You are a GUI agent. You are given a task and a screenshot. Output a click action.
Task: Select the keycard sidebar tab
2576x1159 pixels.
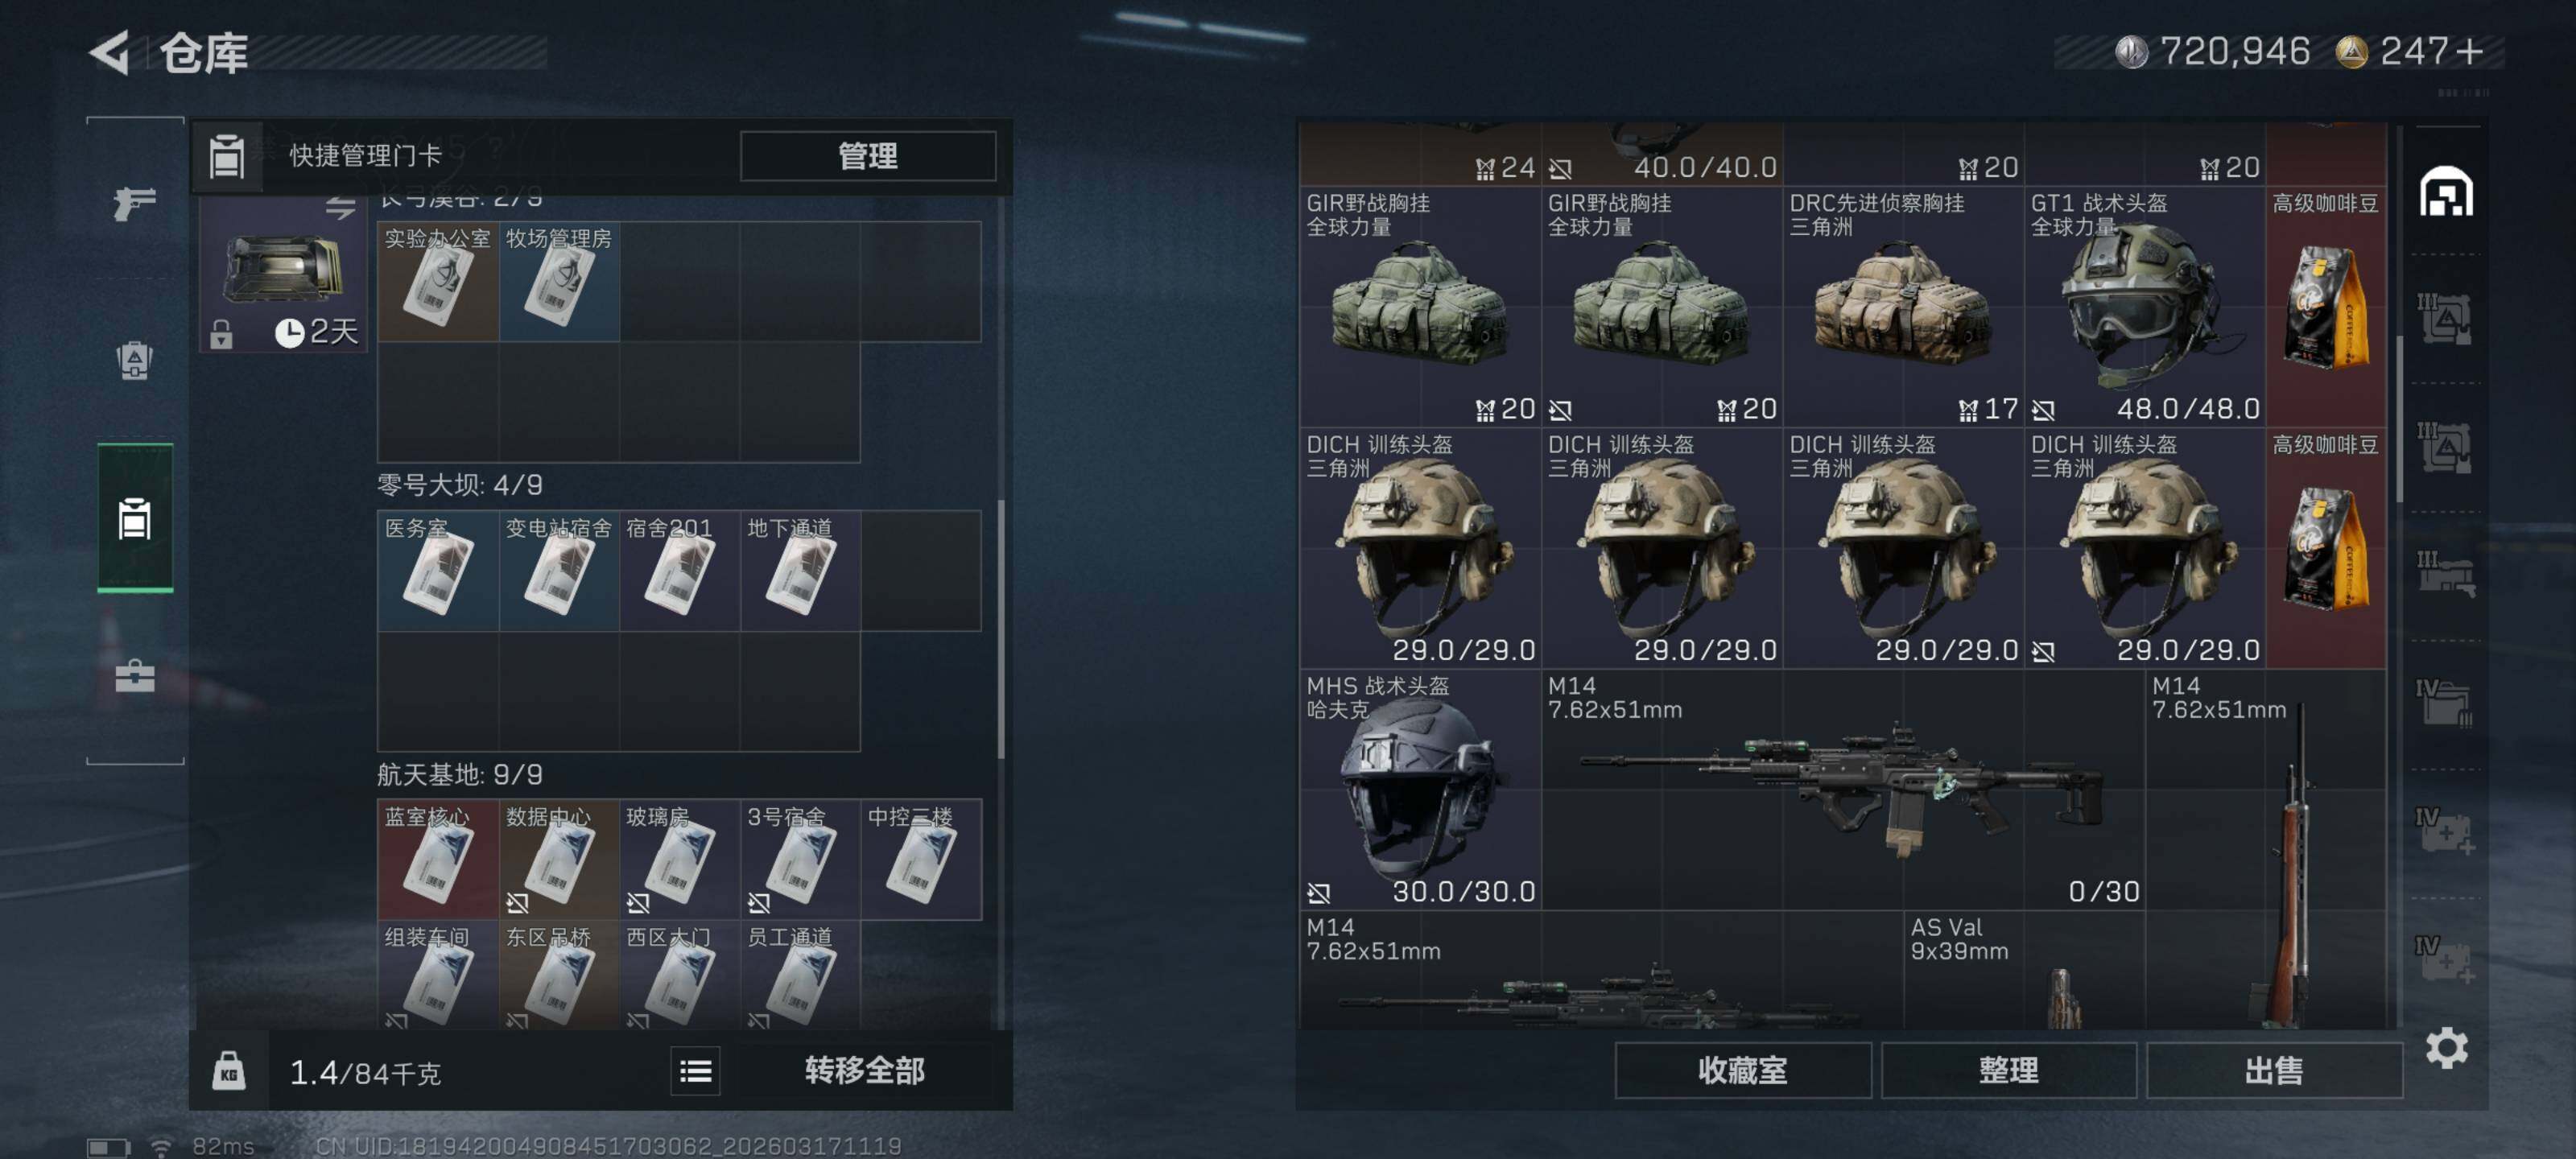tap(135, 518)
